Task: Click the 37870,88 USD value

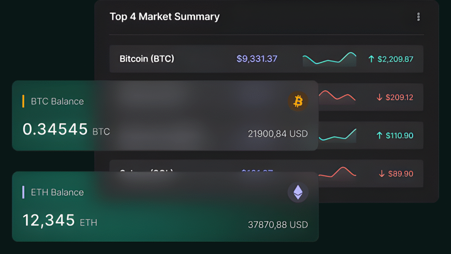Action: point(277,224)
